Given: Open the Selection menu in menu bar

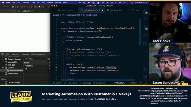Looking at the screenshot, I should tap(26, 3).
